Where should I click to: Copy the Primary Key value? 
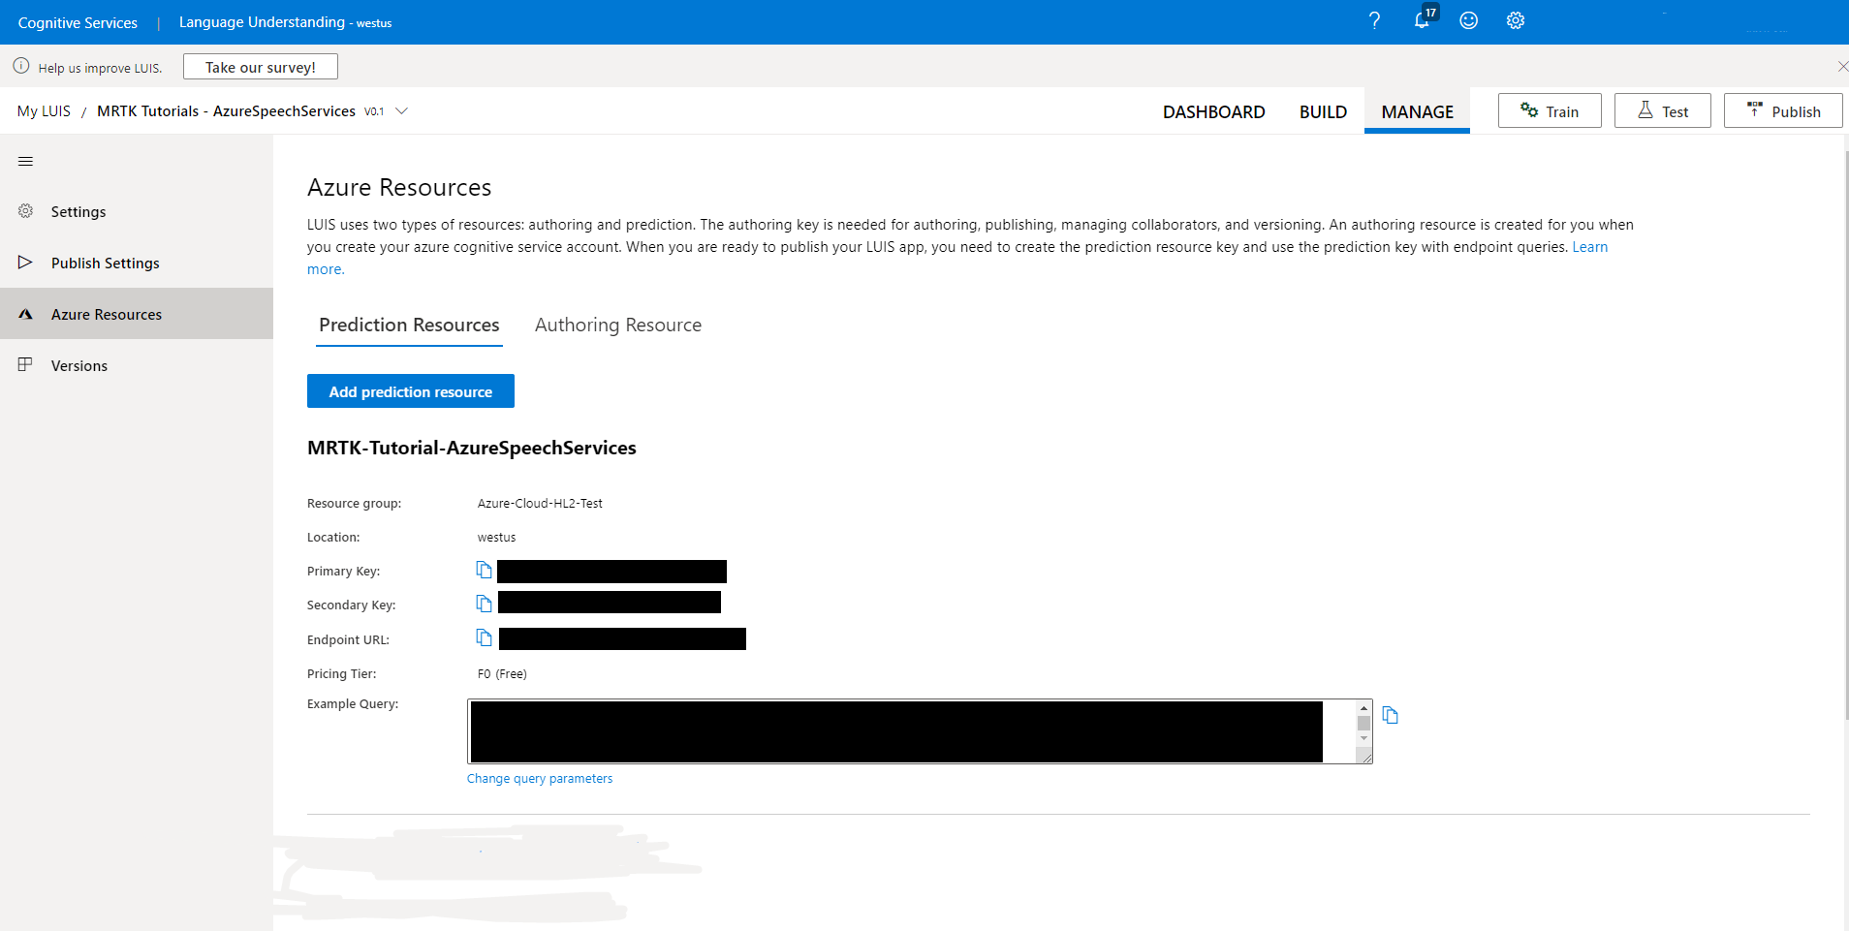[484, 570]
